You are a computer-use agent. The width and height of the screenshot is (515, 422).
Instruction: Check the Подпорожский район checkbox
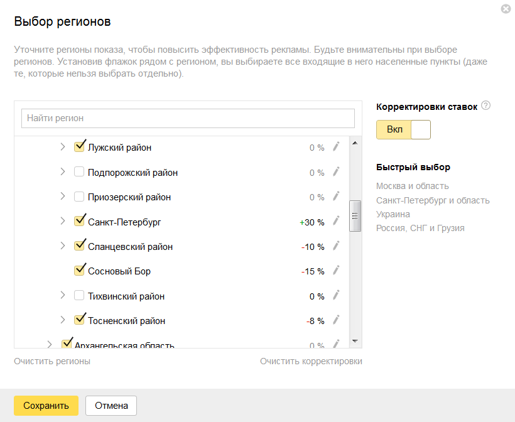[x=79, y=172]
